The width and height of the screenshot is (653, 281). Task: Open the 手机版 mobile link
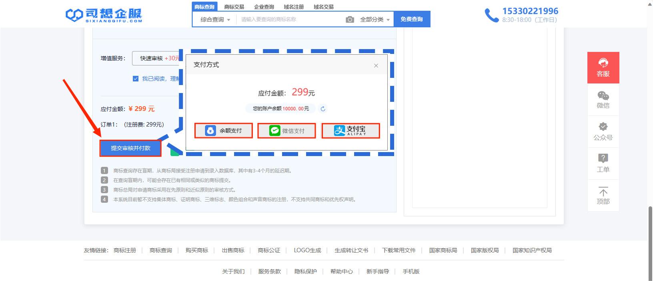click(x=411, y=271)
